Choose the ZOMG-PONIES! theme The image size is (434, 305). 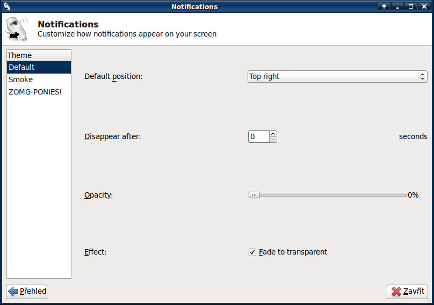click(35, 92)
